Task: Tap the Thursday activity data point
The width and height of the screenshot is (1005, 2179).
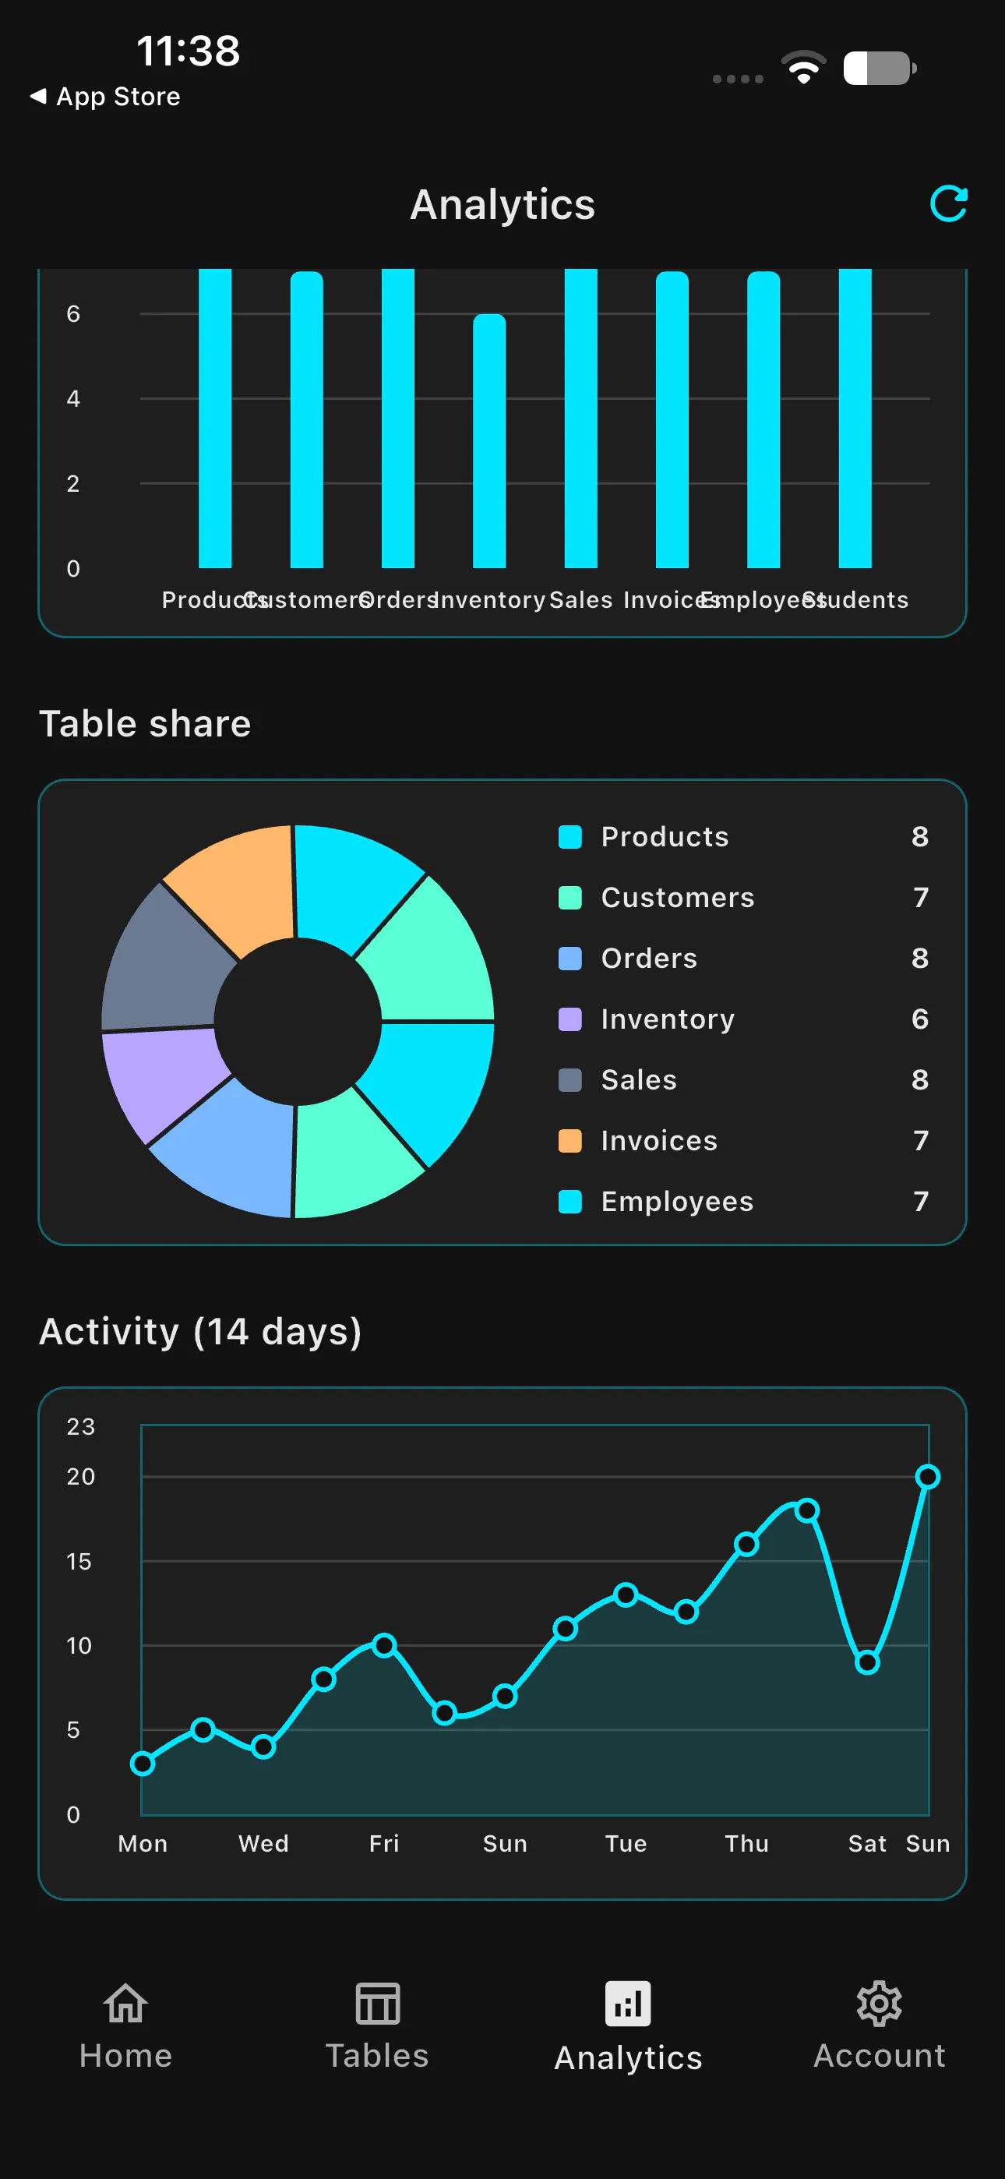Action: (x=746, y=1545)
